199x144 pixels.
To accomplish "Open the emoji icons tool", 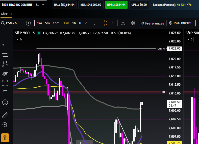I will point(5,102).
